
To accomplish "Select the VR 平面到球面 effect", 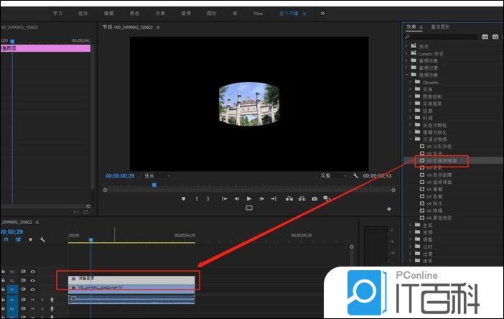I will click(x=442, y=161).
